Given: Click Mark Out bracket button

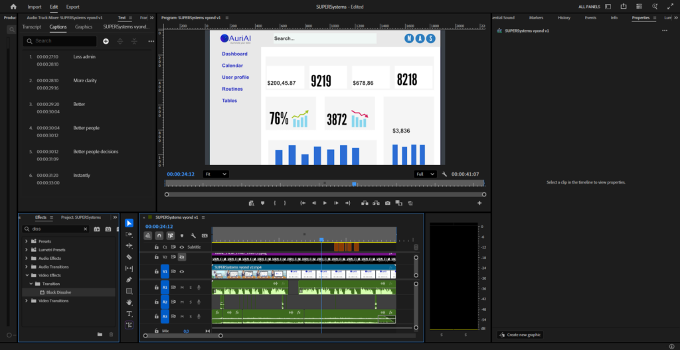Looking at the screenshot, I should [285, 203].
